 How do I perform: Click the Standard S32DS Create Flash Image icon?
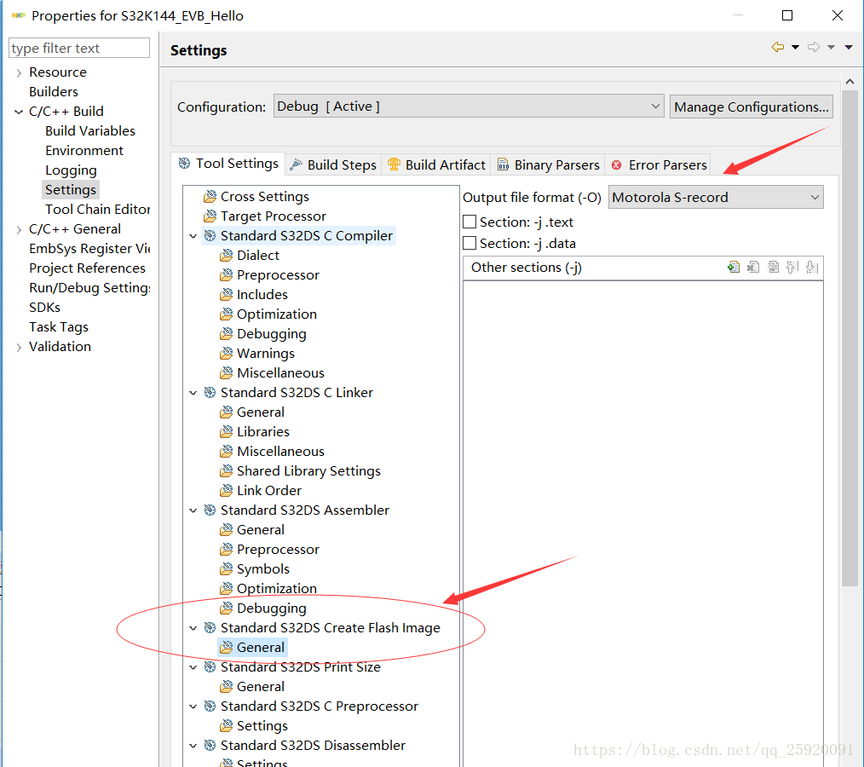210,627
